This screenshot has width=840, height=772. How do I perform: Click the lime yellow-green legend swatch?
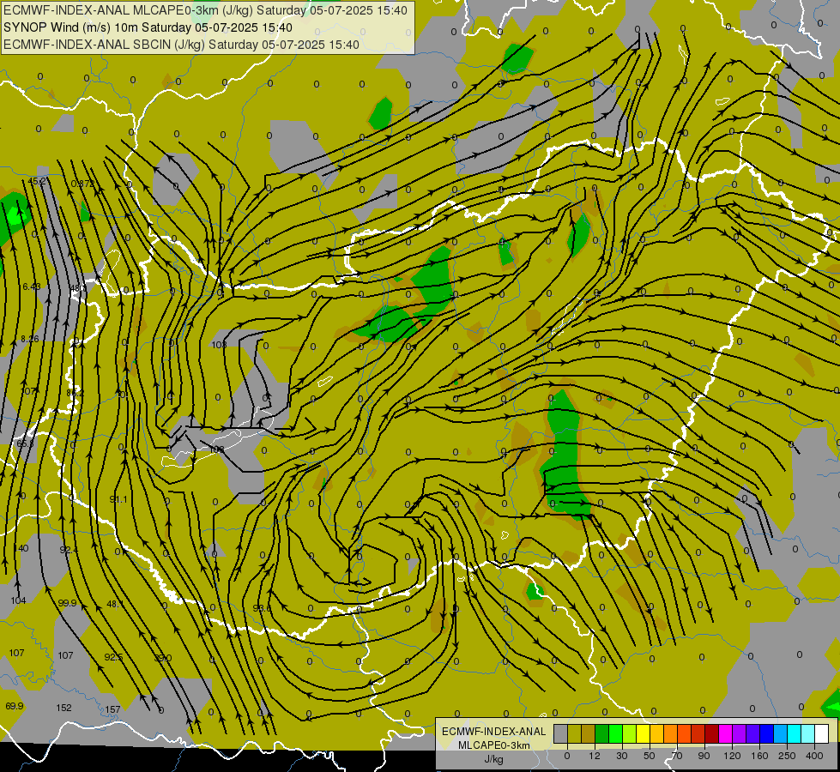coord(630,733)
